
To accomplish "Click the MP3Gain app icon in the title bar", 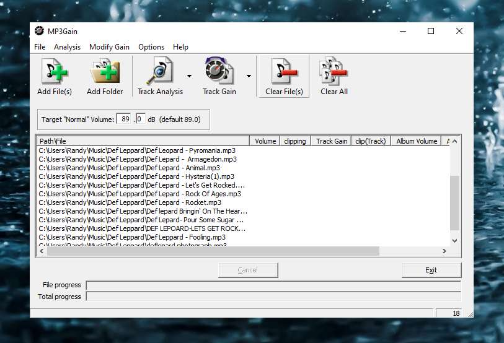I will click(39, 31).
